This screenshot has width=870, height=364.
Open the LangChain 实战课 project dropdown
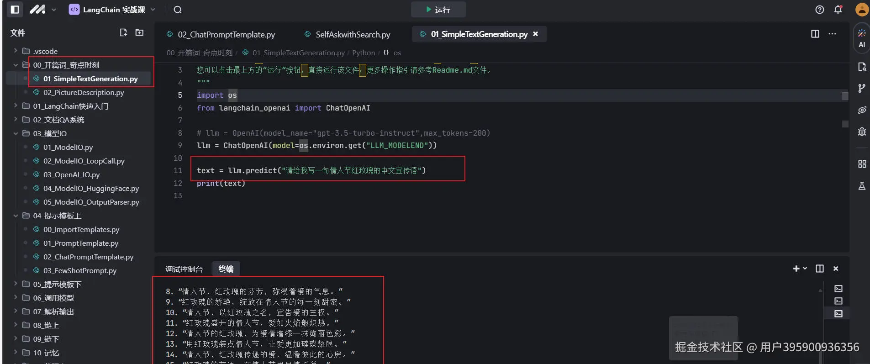[112, 9]
